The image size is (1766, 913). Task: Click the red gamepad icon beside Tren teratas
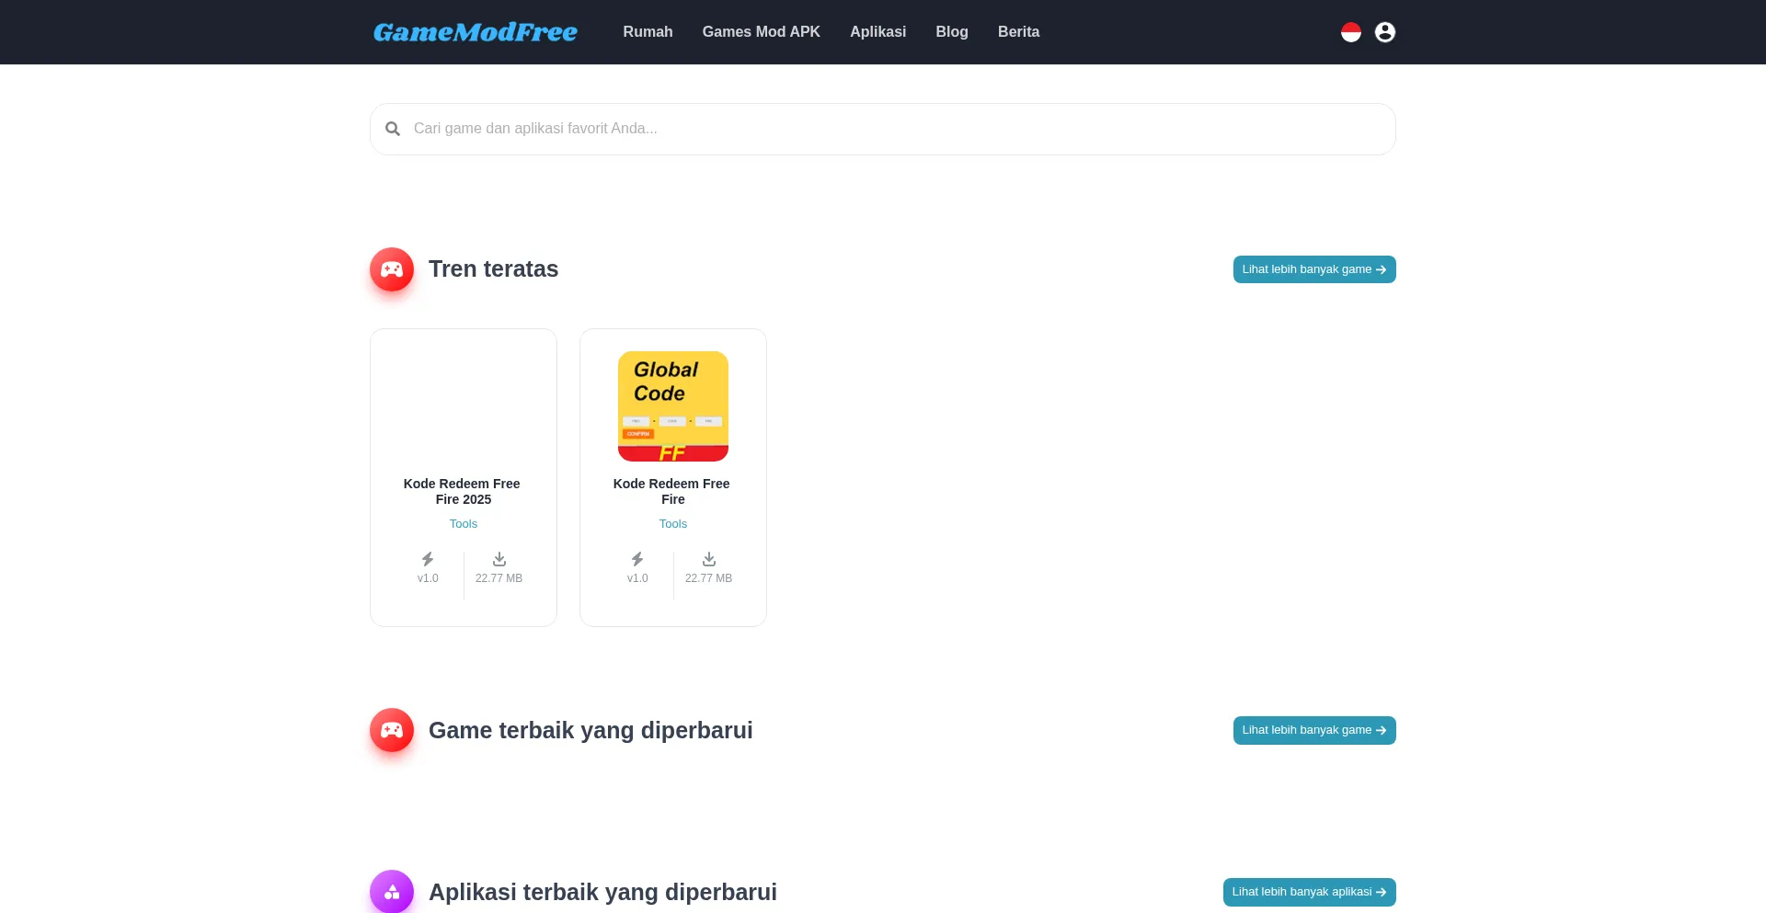(x=392, y=269)
